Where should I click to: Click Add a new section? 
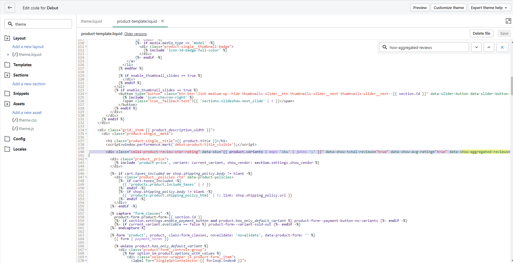29,84
